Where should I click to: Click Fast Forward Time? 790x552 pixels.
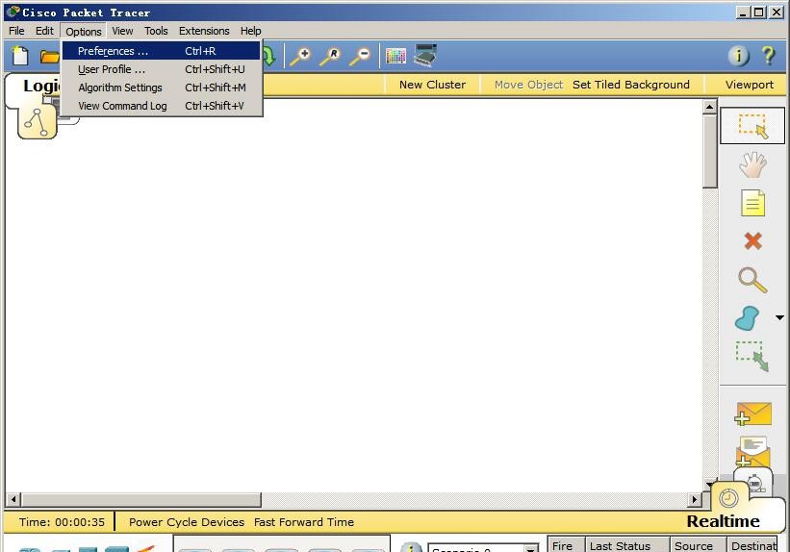304,522
